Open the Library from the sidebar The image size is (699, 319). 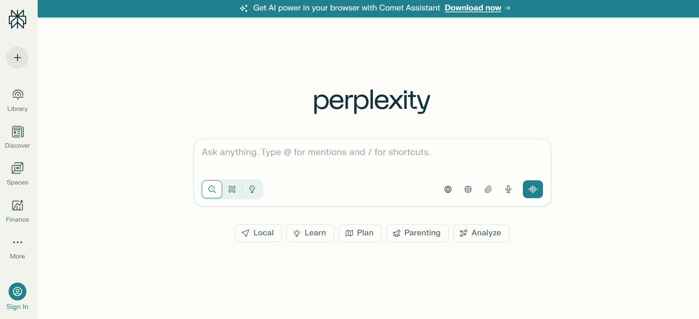17,99
